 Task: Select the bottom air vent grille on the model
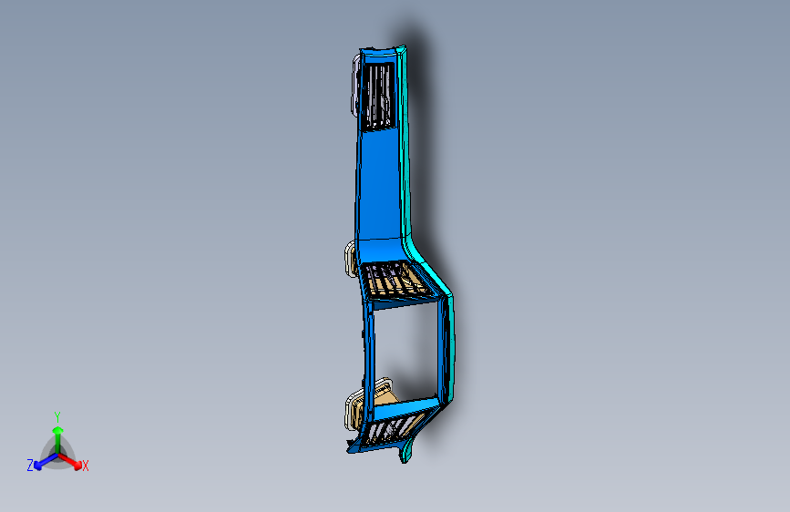coord(393,429)
